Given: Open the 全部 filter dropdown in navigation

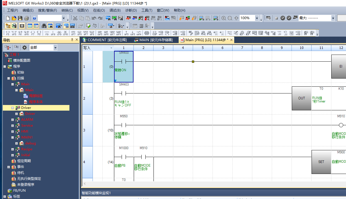Looking at the screenshot, I should tap(55, 48).
